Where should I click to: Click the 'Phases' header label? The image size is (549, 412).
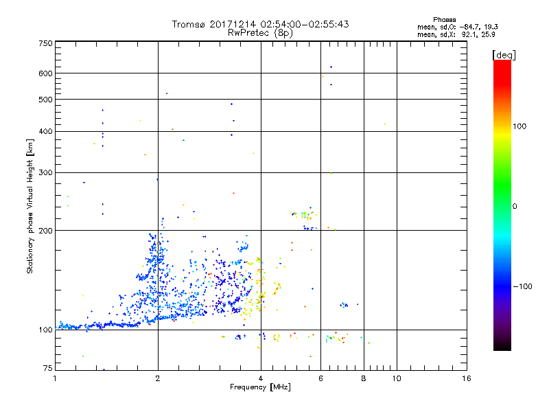coord(444,20)
